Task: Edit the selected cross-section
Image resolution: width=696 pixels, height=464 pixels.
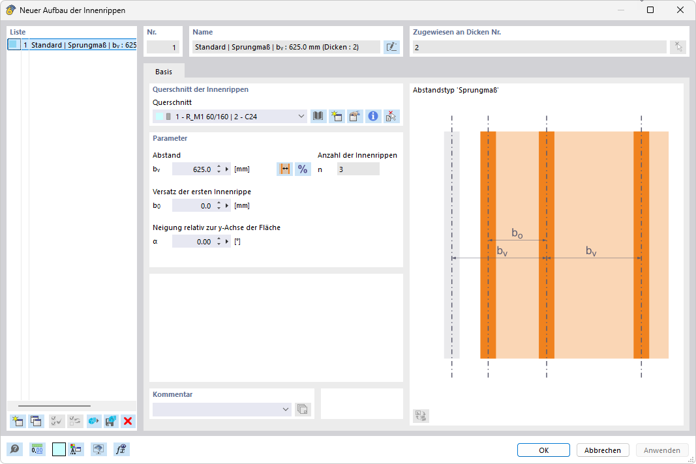Action: [355, 116]
